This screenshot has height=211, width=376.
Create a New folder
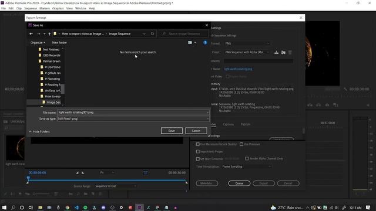[x=59, y=43]
